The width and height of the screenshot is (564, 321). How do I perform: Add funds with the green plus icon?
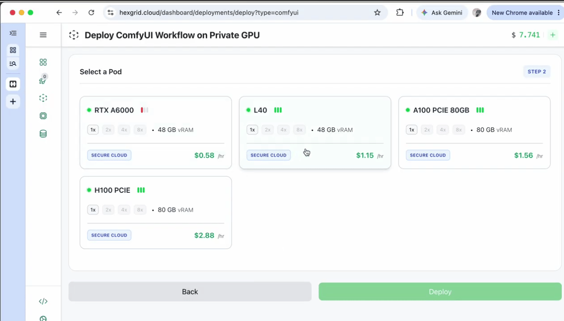553,35
